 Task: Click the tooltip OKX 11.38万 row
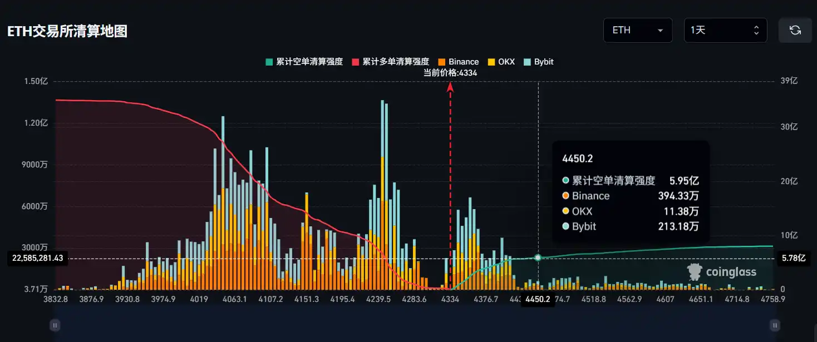(631, 211)
